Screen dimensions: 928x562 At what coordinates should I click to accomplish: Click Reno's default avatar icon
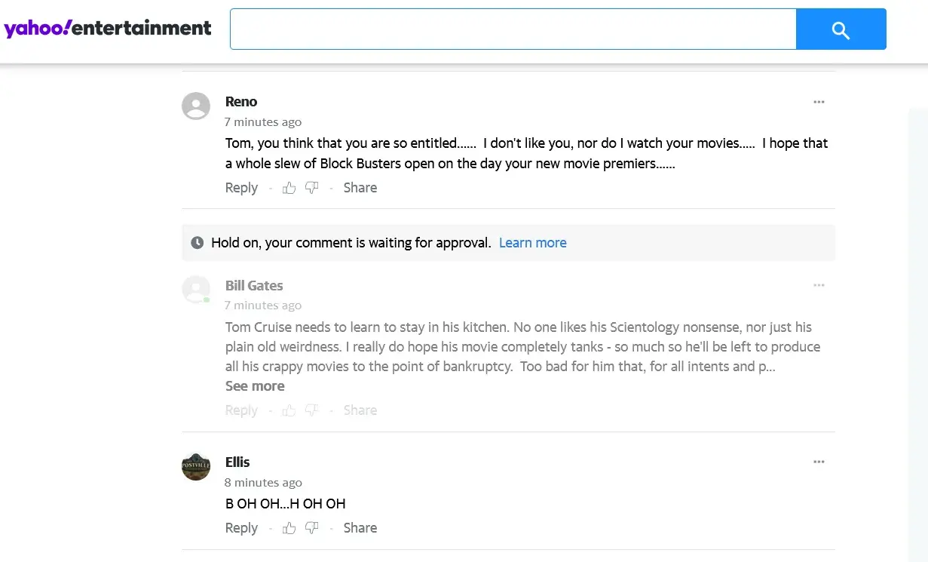(196, 106)
